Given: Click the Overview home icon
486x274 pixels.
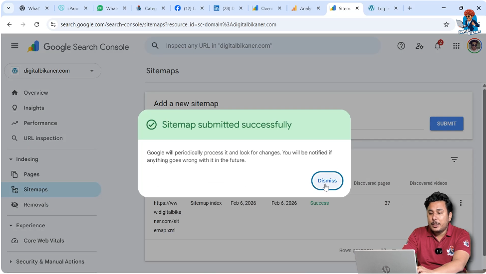Looking at the screenshot, I should click(14, 93).
